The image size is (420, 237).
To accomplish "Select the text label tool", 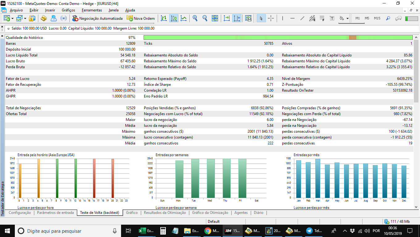I will [x=332, y=19].
